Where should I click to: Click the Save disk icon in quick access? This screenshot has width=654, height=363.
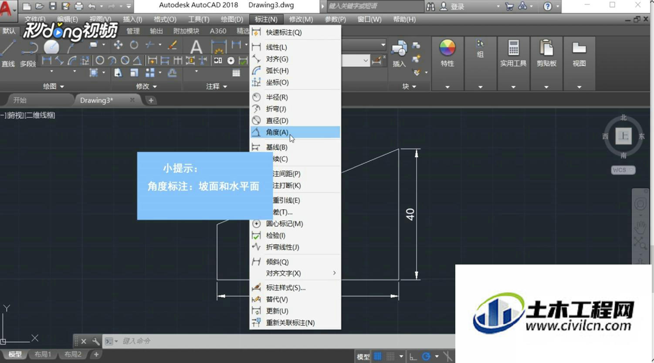tap(53, 6)
